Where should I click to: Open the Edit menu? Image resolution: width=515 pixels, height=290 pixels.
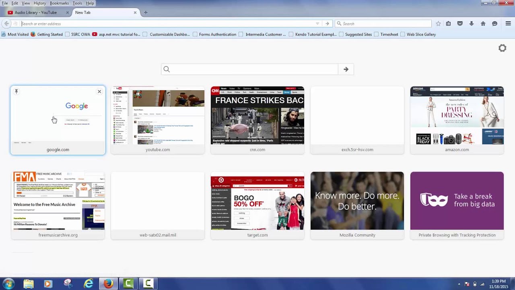click(x=14, y=3)
